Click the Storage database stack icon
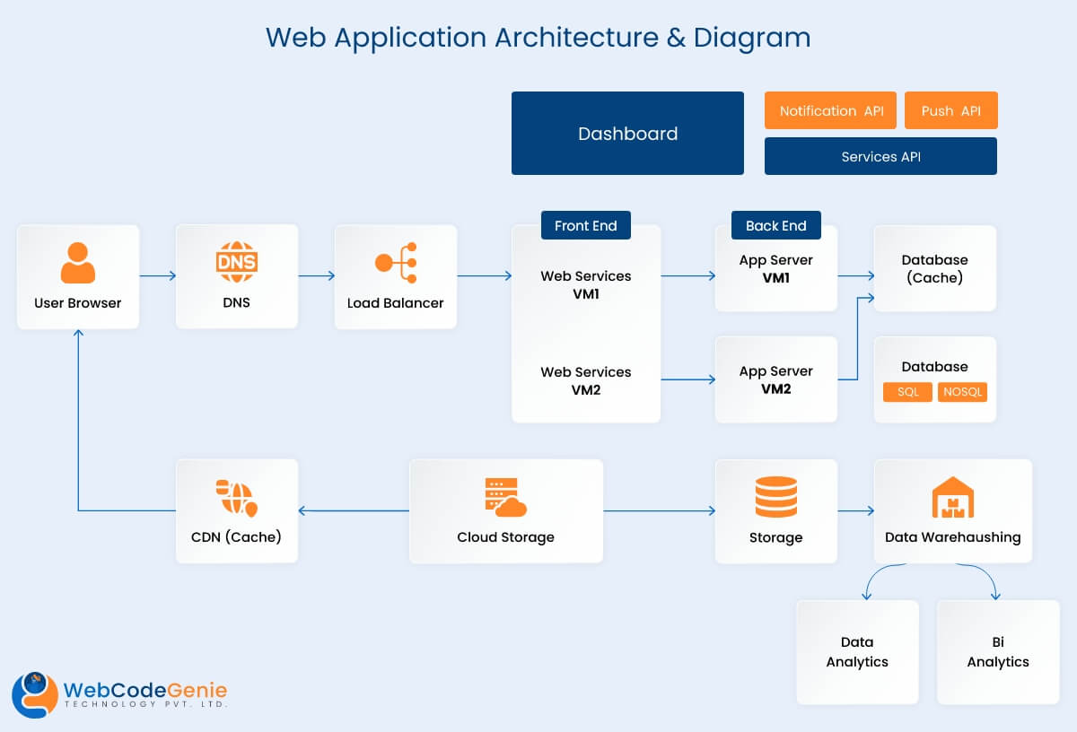This screenshot has width=1077, height=732. (775, 494)
